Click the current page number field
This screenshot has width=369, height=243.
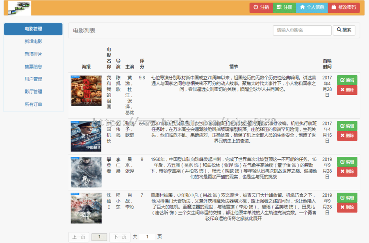[x=99, y=237]
